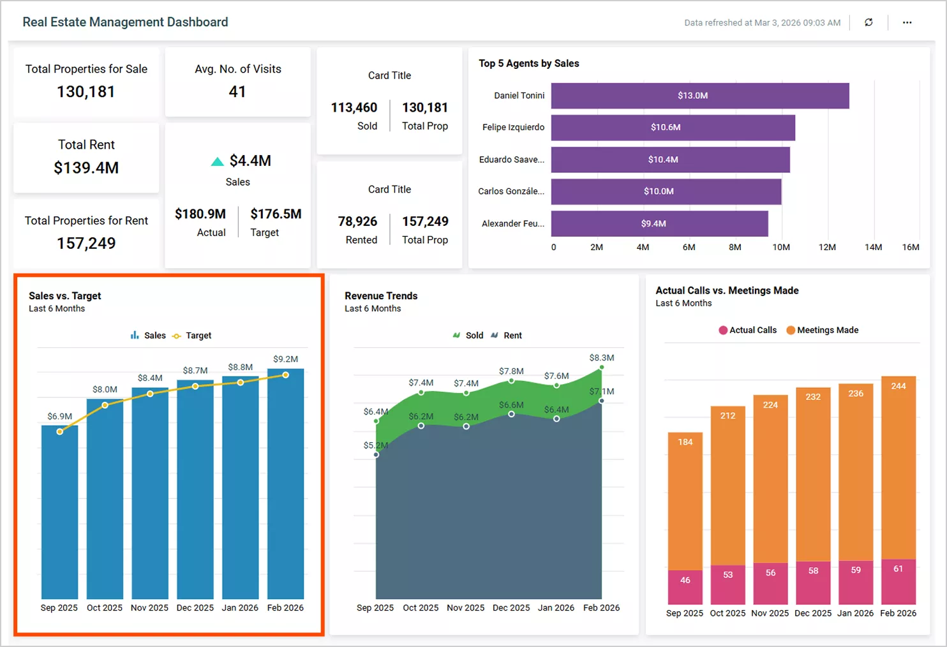This screenshot has width=947, height=647.
Task: Toggle the Target legend line icon
Action: tap(177, 336)
